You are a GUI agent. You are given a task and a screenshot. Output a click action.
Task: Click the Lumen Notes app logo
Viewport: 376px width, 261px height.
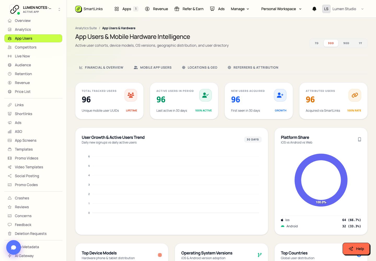[14, 9]
